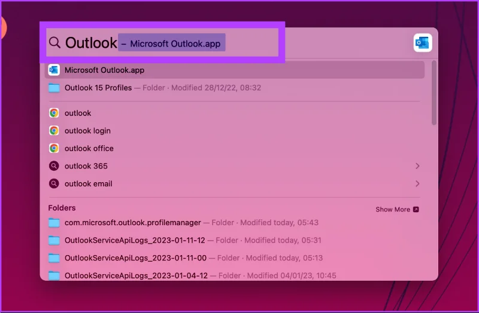Click folder icon of OutlookServiceApiLogs_2023-01-04-12

(54, 276)
